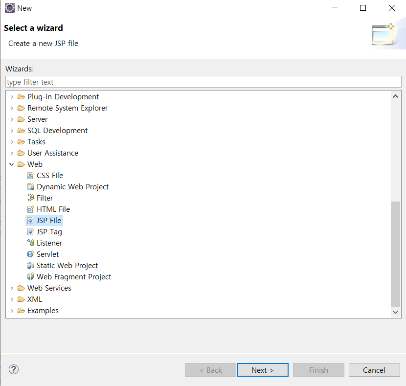Screen dimensions: 406x386
Task: Select the JSP Tag label
Action: click(x=49, y=232)
